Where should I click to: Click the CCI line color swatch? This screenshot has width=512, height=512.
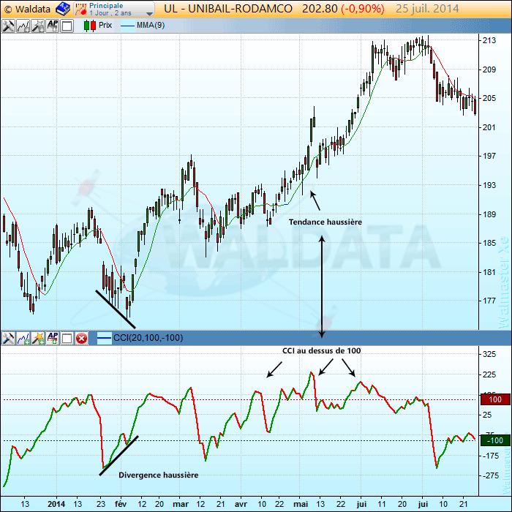tap(105, 338)
